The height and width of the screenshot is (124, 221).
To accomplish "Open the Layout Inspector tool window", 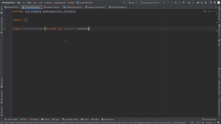I will point(209,120).
